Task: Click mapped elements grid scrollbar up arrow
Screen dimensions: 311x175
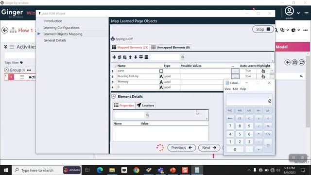Action: pos(272,70)
